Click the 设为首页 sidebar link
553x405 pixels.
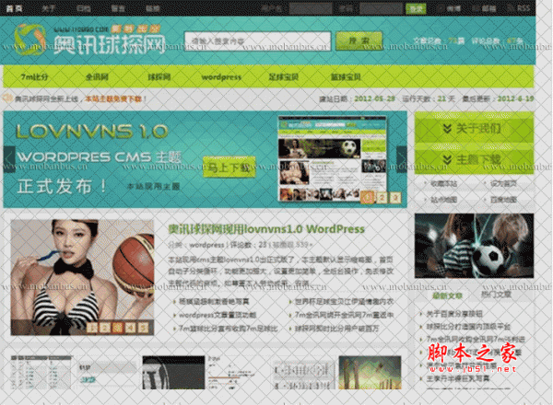pyautogui.click(x=503, y=183)
